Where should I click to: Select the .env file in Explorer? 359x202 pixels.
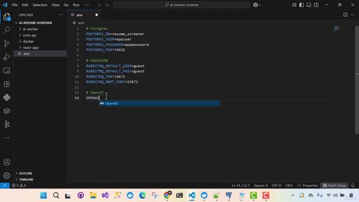40,54
